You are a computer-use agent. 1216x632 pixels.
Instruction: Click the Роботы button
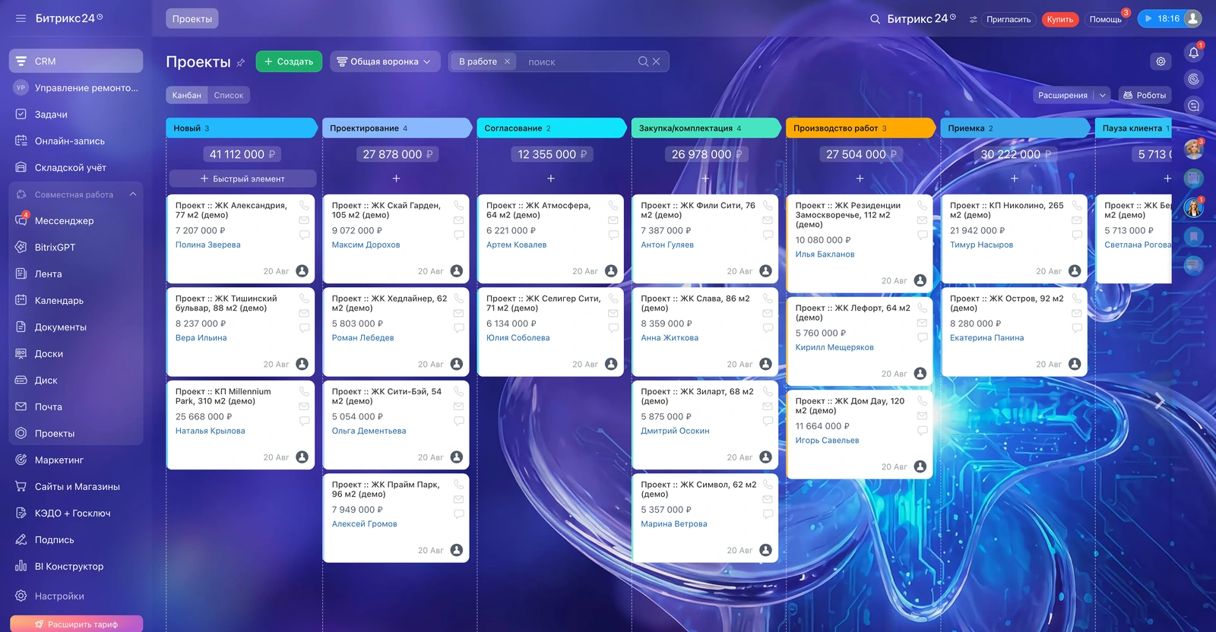pos(1145,96)
